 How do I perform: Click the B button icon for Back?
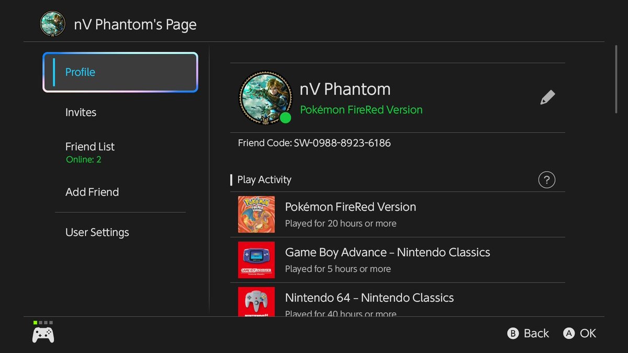[x=513, y=334]
